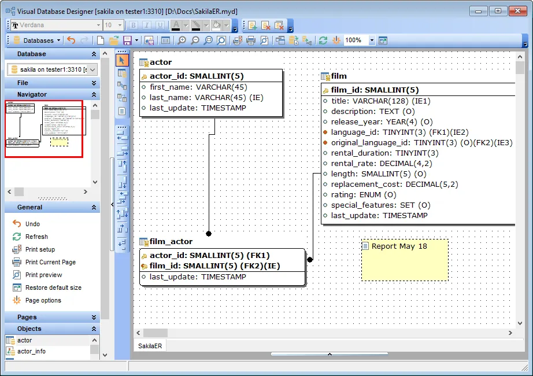The height and width of the screenshot is (376, 533).
Task: Click Page options in General panel
Action: point(43,300)
